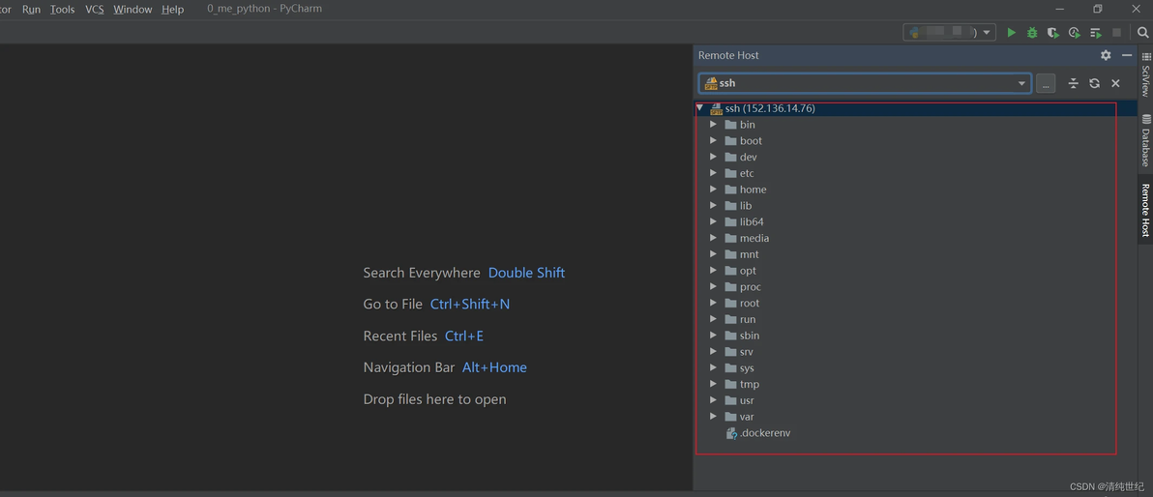Open Remote Host settings via the gear icon

[x=1106, y=55]
